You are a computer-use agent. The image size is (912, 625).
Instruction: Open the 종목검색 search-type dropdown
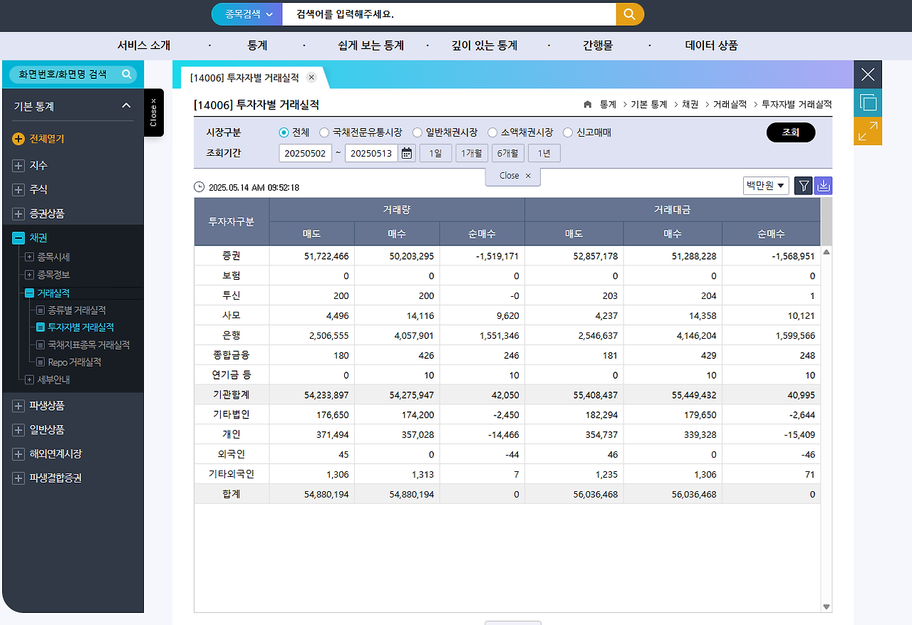[246, 14]
